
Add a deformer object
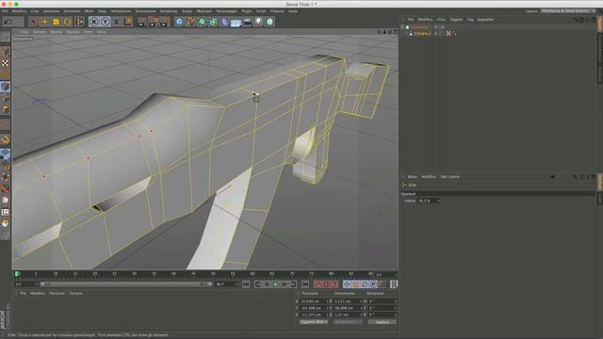pos(224,22)
